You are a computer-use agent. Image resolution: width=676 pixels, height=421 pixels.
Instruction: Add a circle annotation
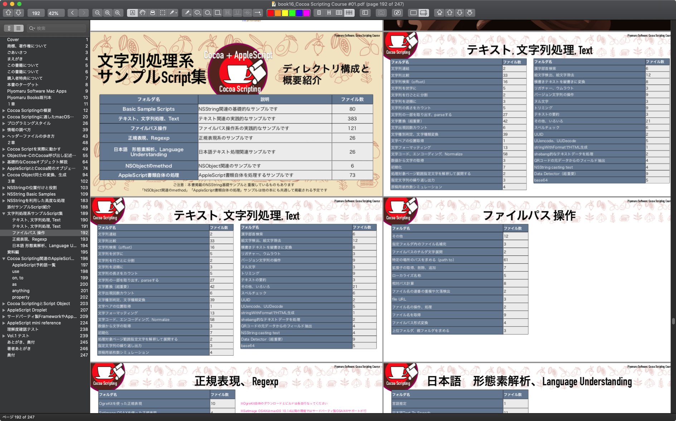coord(207,13)
